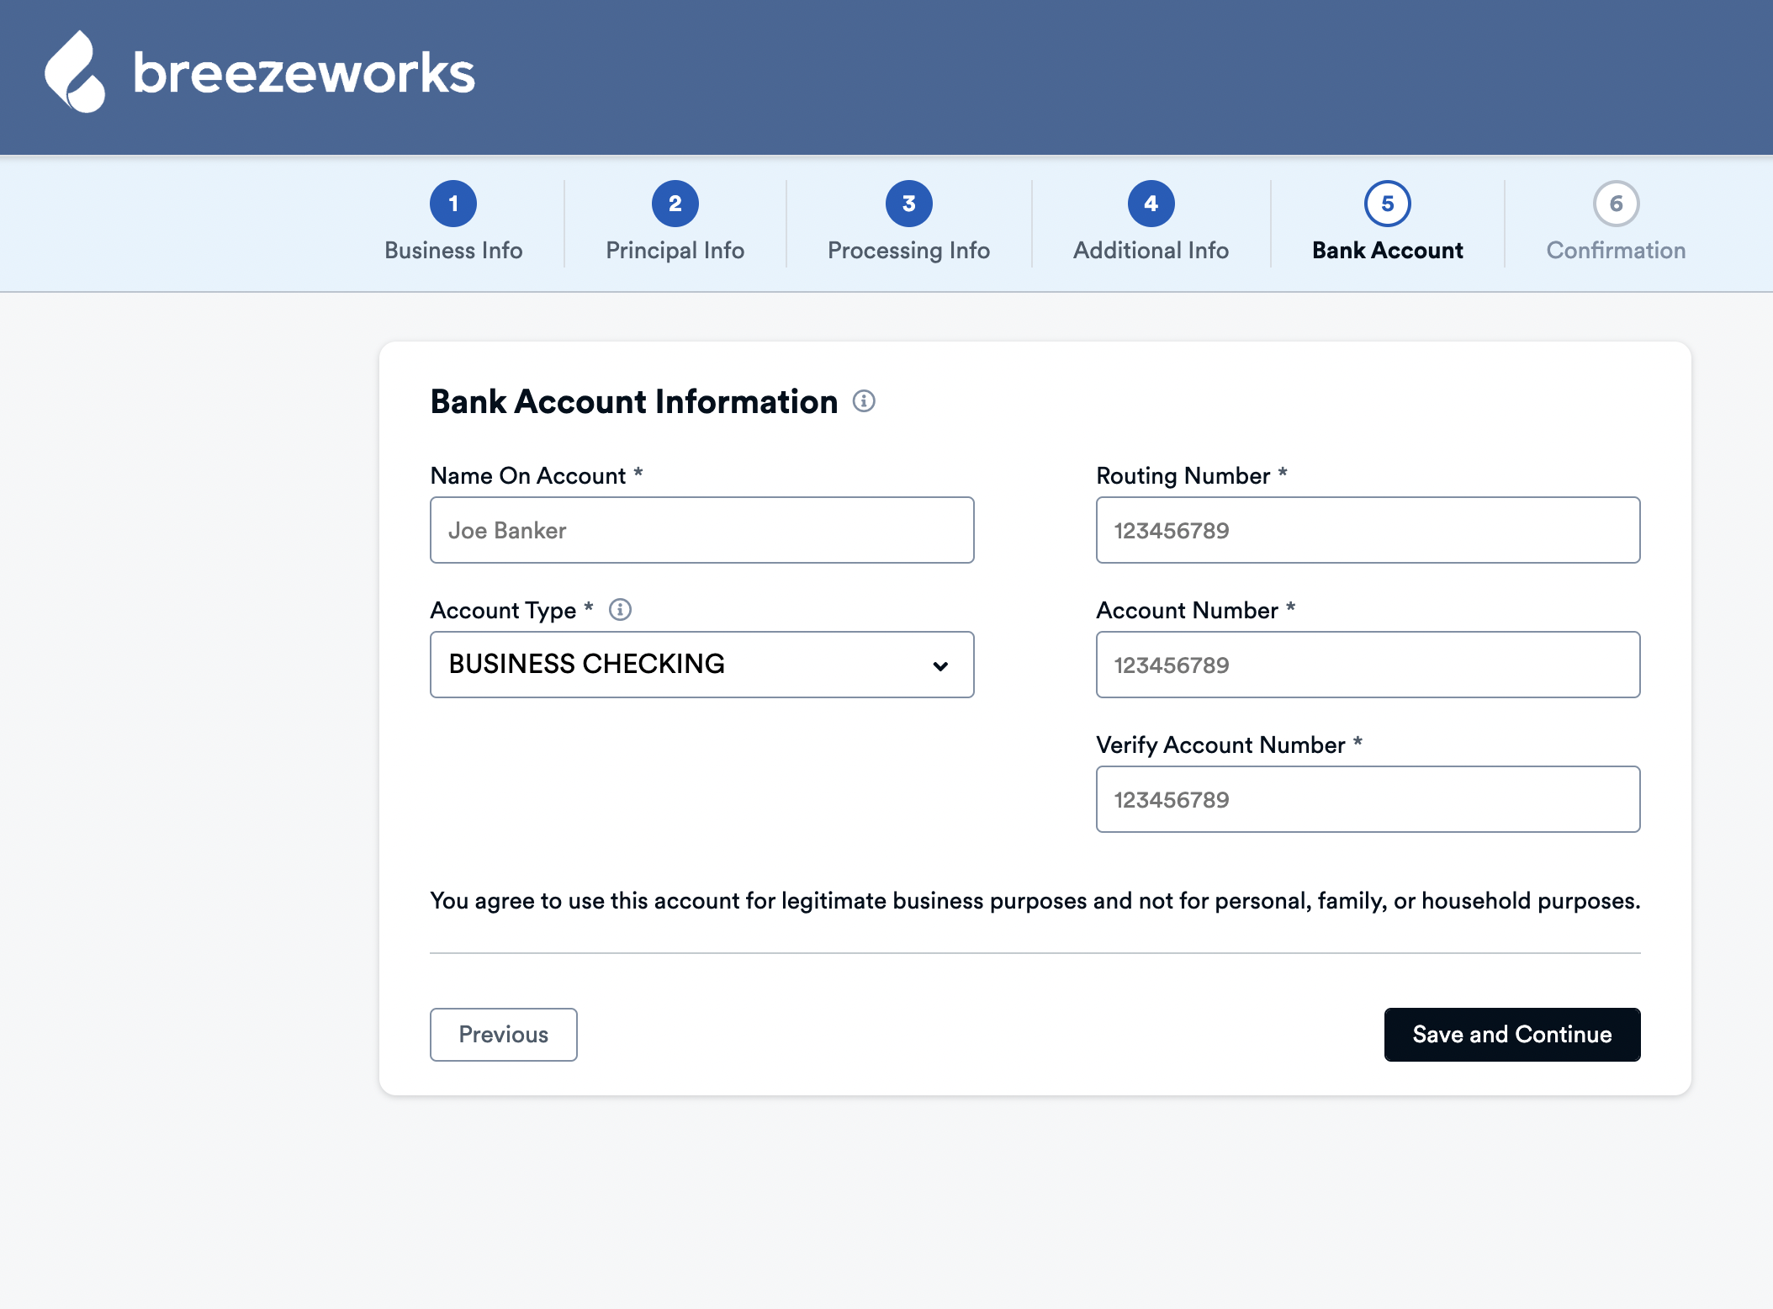Select step 6 circle icon
The image size is (1773, 1309).
coord(1617,204)
